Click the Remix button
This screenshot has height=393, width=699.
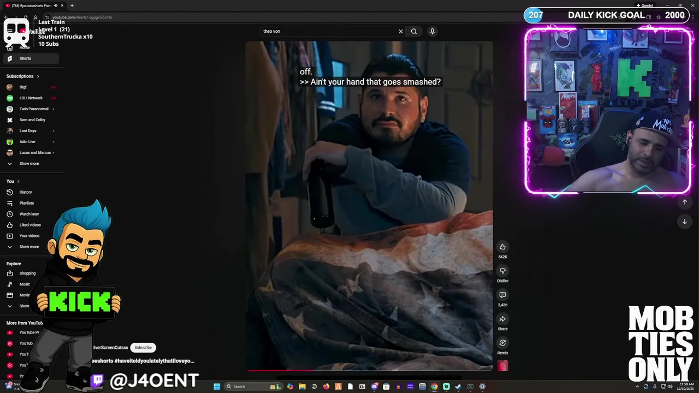tap(502, 343)
